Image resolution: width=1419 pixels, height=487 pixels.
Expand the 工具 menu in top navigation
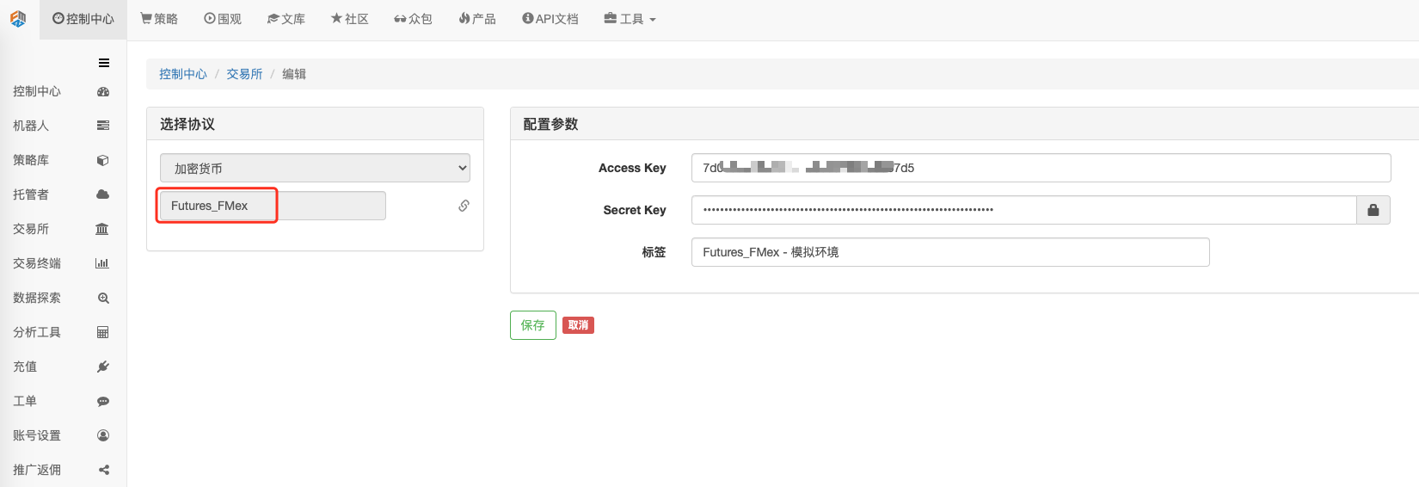coord(630,19)
